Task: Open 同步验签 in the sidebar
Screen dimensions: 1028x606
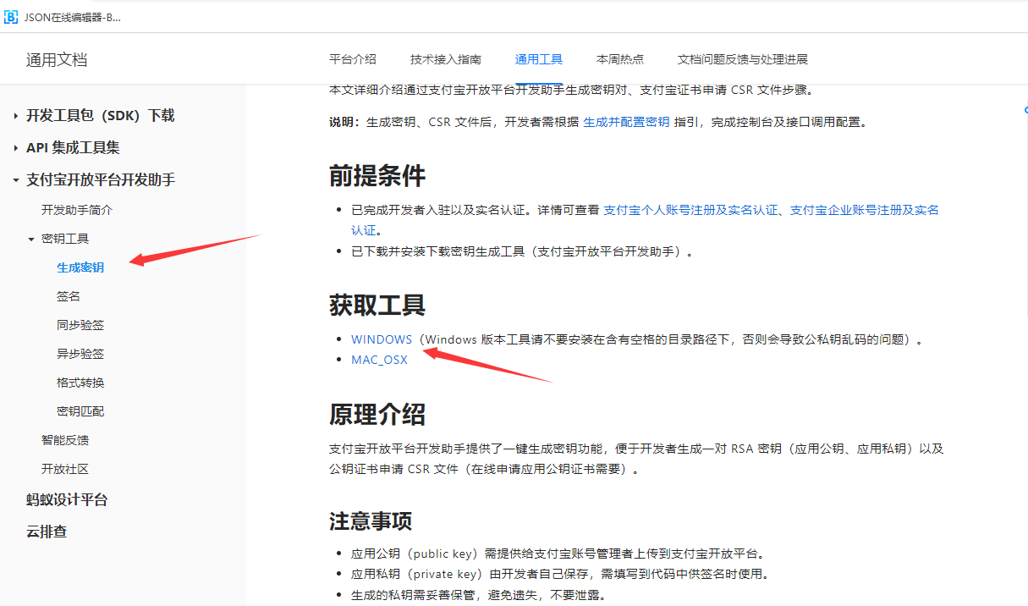Action: (80, 325)
